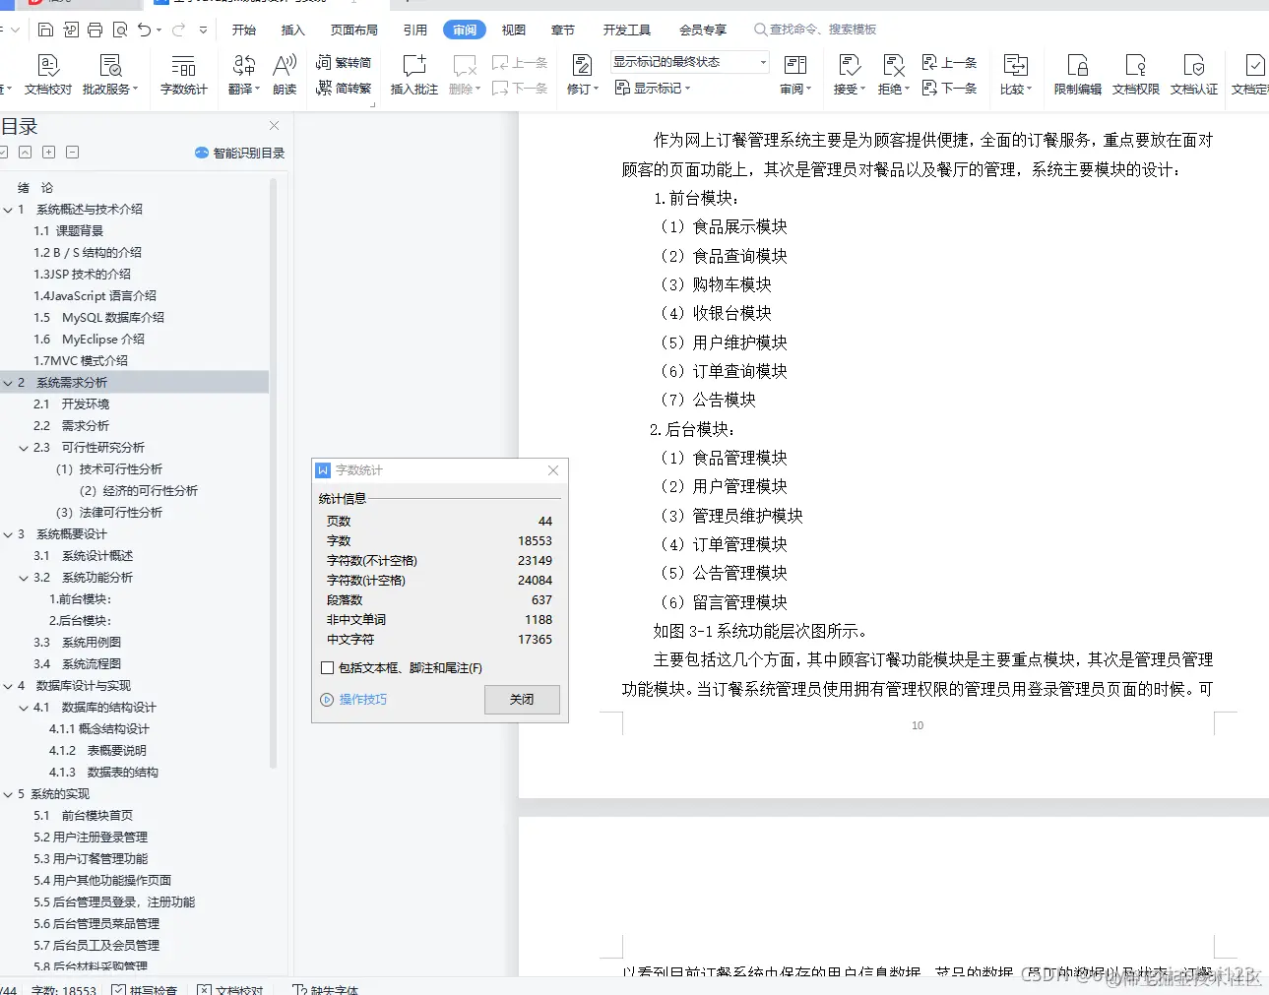Open the 翻译 translate tool
Screen dimensions: 1269x995
pos(242,74)
